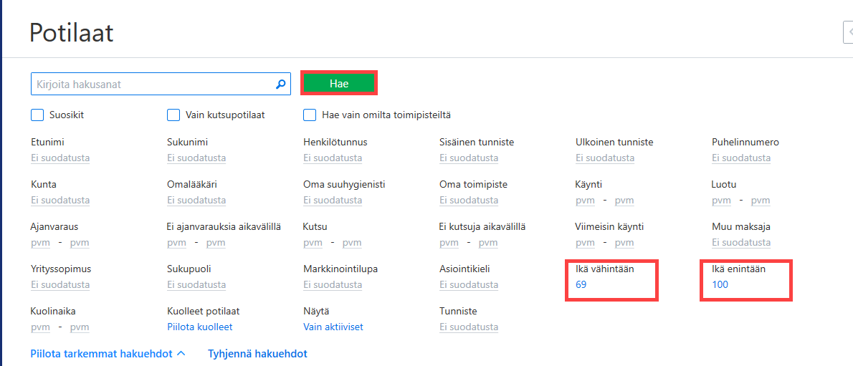Set Ei ajanvarauksia aikavälillä start date

point(176,243)
